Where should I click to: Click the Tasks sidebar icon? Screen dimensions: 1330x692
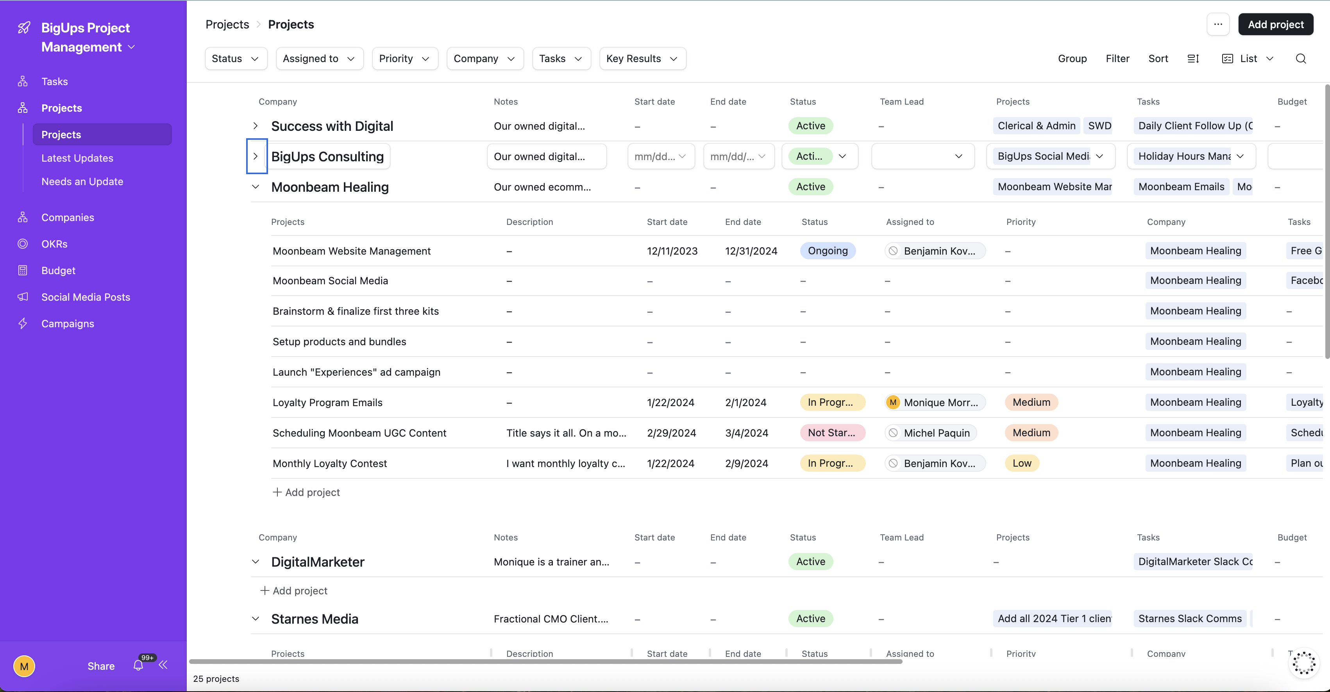pyautogui.click(x=23, y=82)
